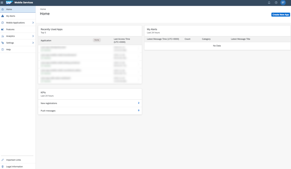Viewport: 291px width, 169px height.
Task: Click the My Alerts warning icon
Action: coord(3,16)
